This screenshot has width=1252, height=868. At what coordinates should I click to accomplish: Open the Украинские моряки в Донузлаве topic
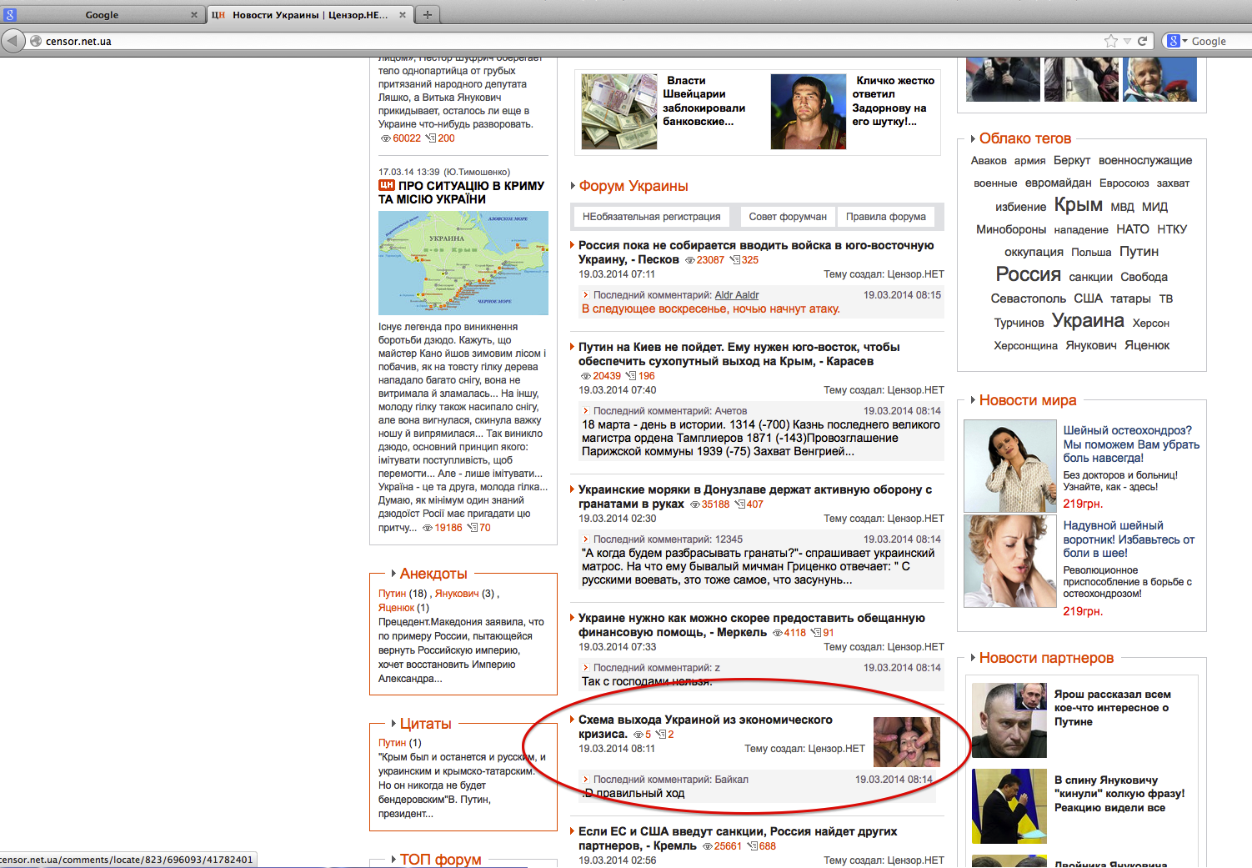(755, 496)
